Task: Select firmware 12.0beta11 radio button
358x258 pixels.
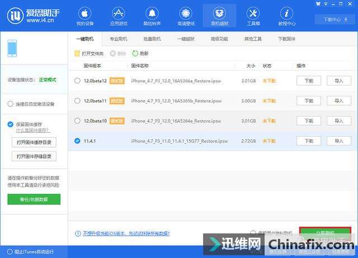Action: (77, 101)
